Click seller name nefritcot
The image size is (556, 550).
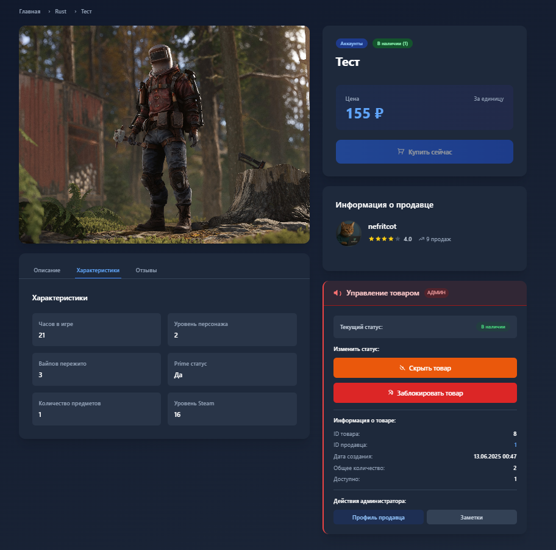[x=382, y=226]
